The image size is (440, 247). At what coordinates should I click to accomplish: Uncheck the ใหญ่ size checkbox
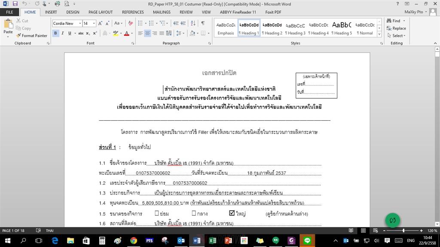[232, 213]
